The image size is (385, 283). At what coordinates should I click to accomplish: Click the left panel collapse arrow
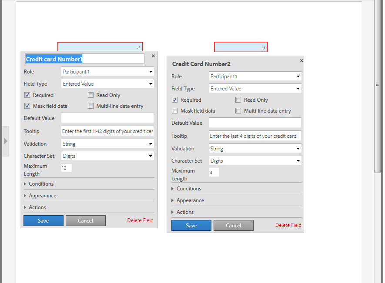5,141
